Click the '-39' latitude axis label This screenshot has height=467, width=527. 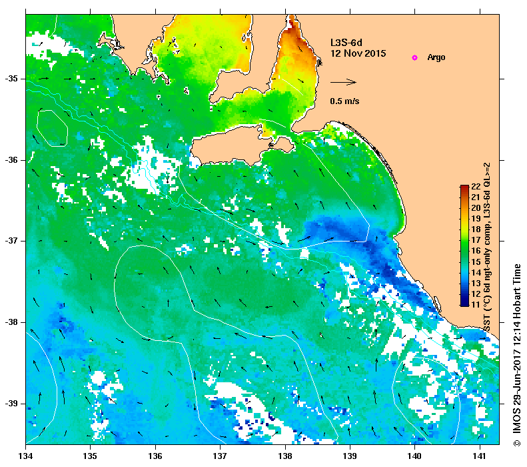[x=11, y=404]
